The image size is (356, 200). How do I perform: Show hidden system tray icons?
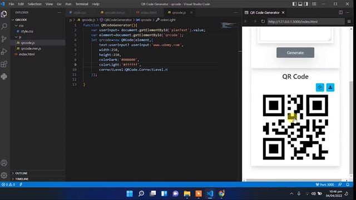[x=291, y=193]
